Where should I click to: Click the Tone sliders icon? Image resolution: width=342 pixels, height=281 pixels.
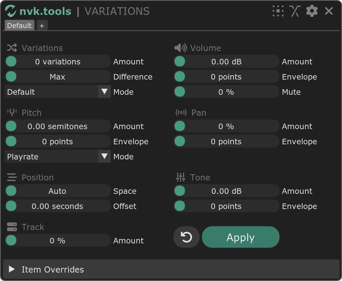pyautogui.click(x=180, y=177)
